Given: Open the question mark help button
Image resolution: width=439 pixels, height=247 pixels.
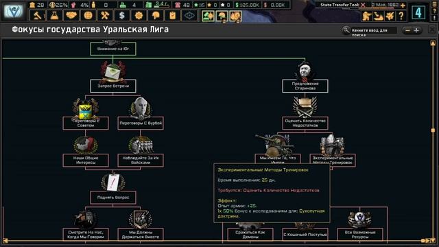Looking at the screenshot, I should click(x=401, y=16).
